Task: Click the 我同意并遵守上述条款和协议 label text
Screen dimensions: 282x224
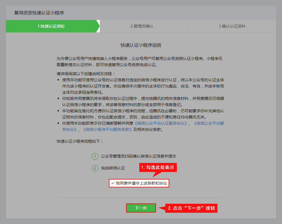Action: click(142, 183)
